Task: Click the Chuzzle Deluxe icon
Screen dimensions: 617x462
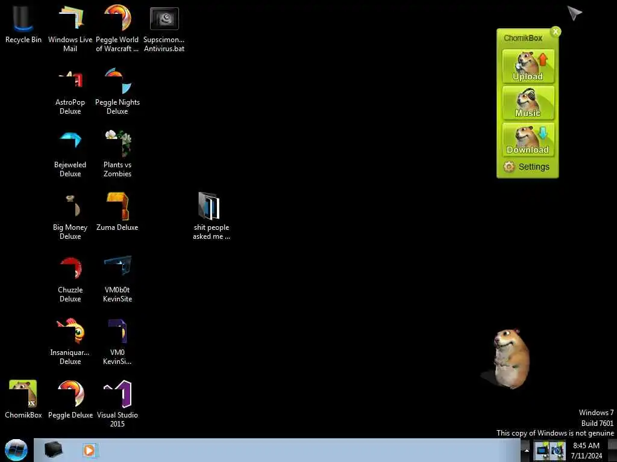Action: pyautogui.click(x=70, y=279)
